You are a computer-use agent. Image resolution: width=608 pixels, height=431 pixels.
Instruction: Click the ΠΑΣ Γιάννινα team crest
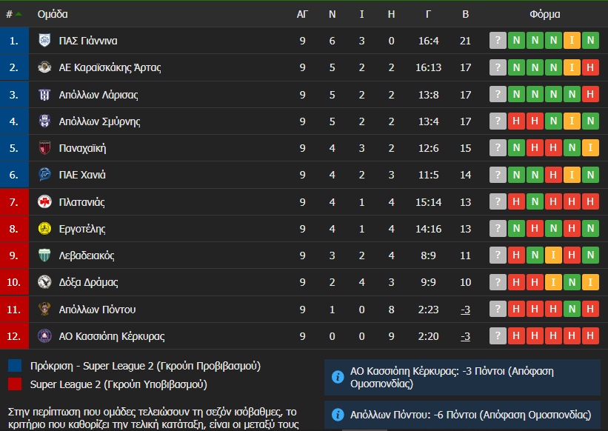(44, 41)
